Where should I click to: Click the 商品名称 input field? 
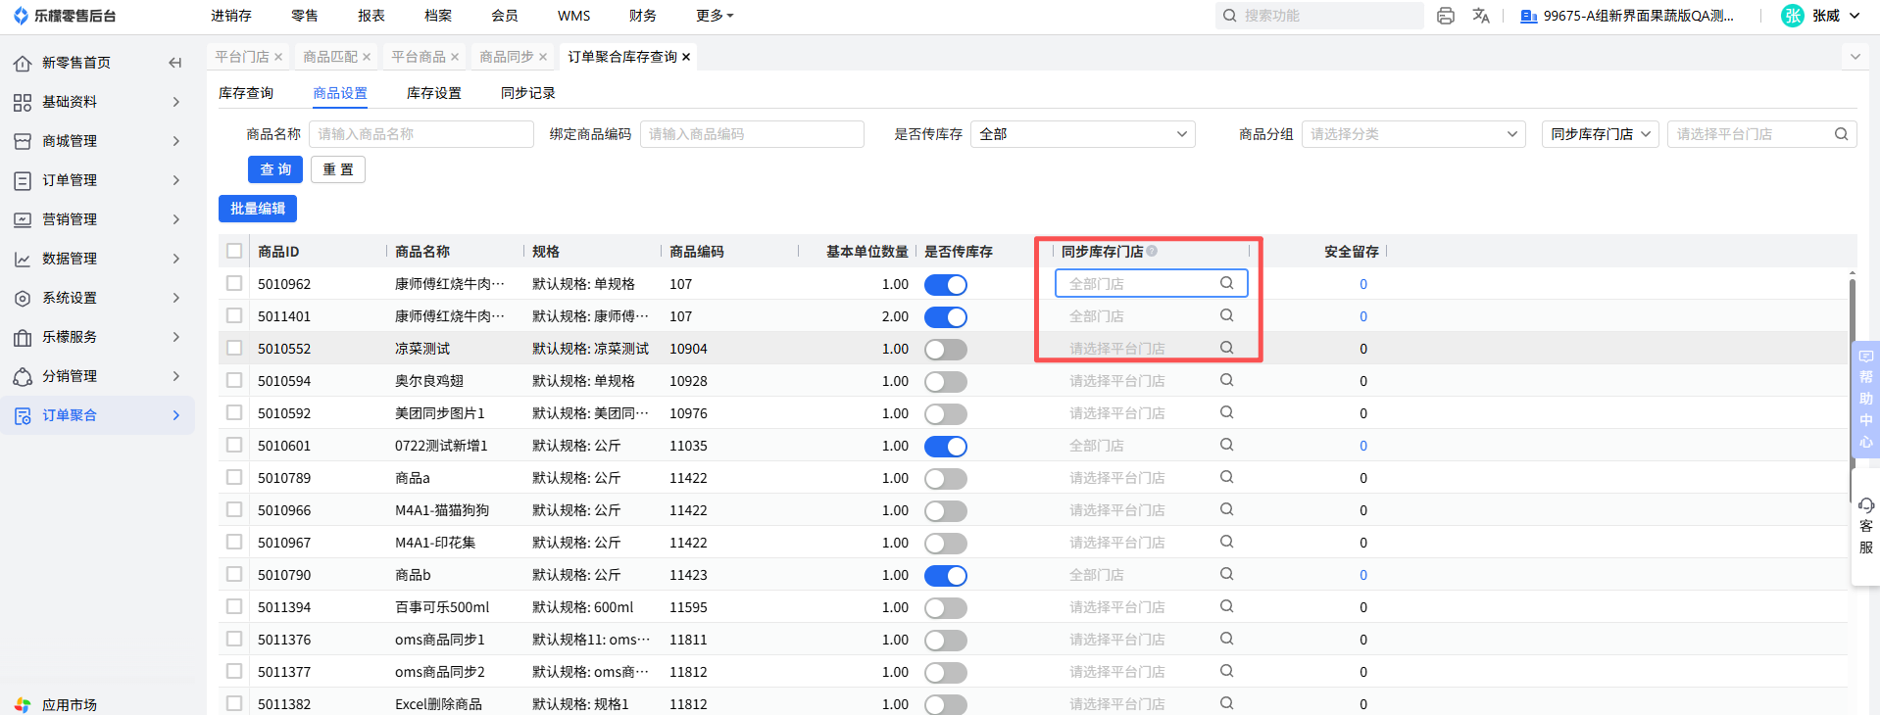[421, 134]
